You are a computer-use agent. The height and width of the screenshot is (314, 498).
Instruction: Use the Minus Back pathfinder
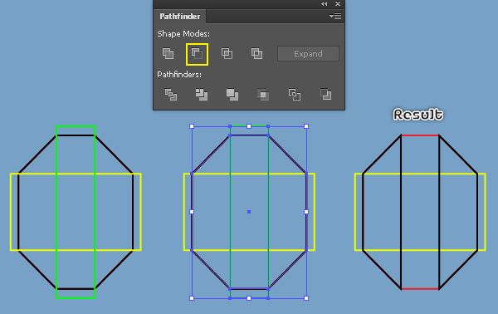tap(325, 95)
